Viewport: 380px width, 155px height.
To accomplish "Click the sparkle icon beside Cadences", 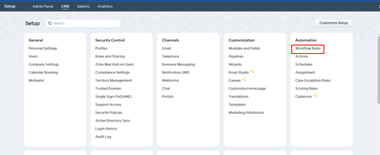I will [x=315, y=95].
